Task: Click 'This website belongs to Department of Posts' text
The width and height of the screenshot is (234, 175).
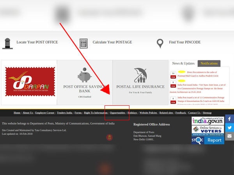Action: pyautogui.click(x=58, y=124)
